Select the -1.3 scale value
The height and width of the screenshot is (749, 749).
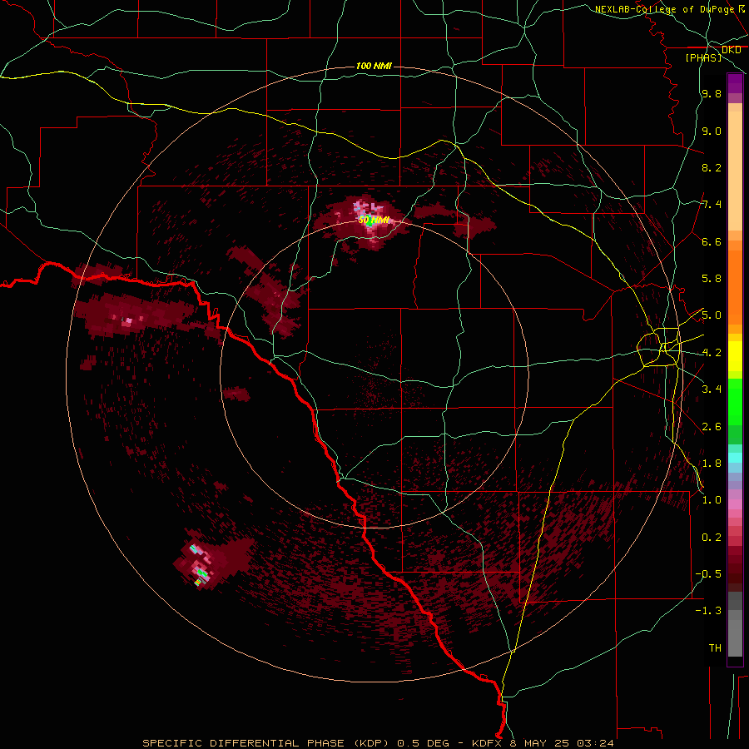tap(708, 611)
